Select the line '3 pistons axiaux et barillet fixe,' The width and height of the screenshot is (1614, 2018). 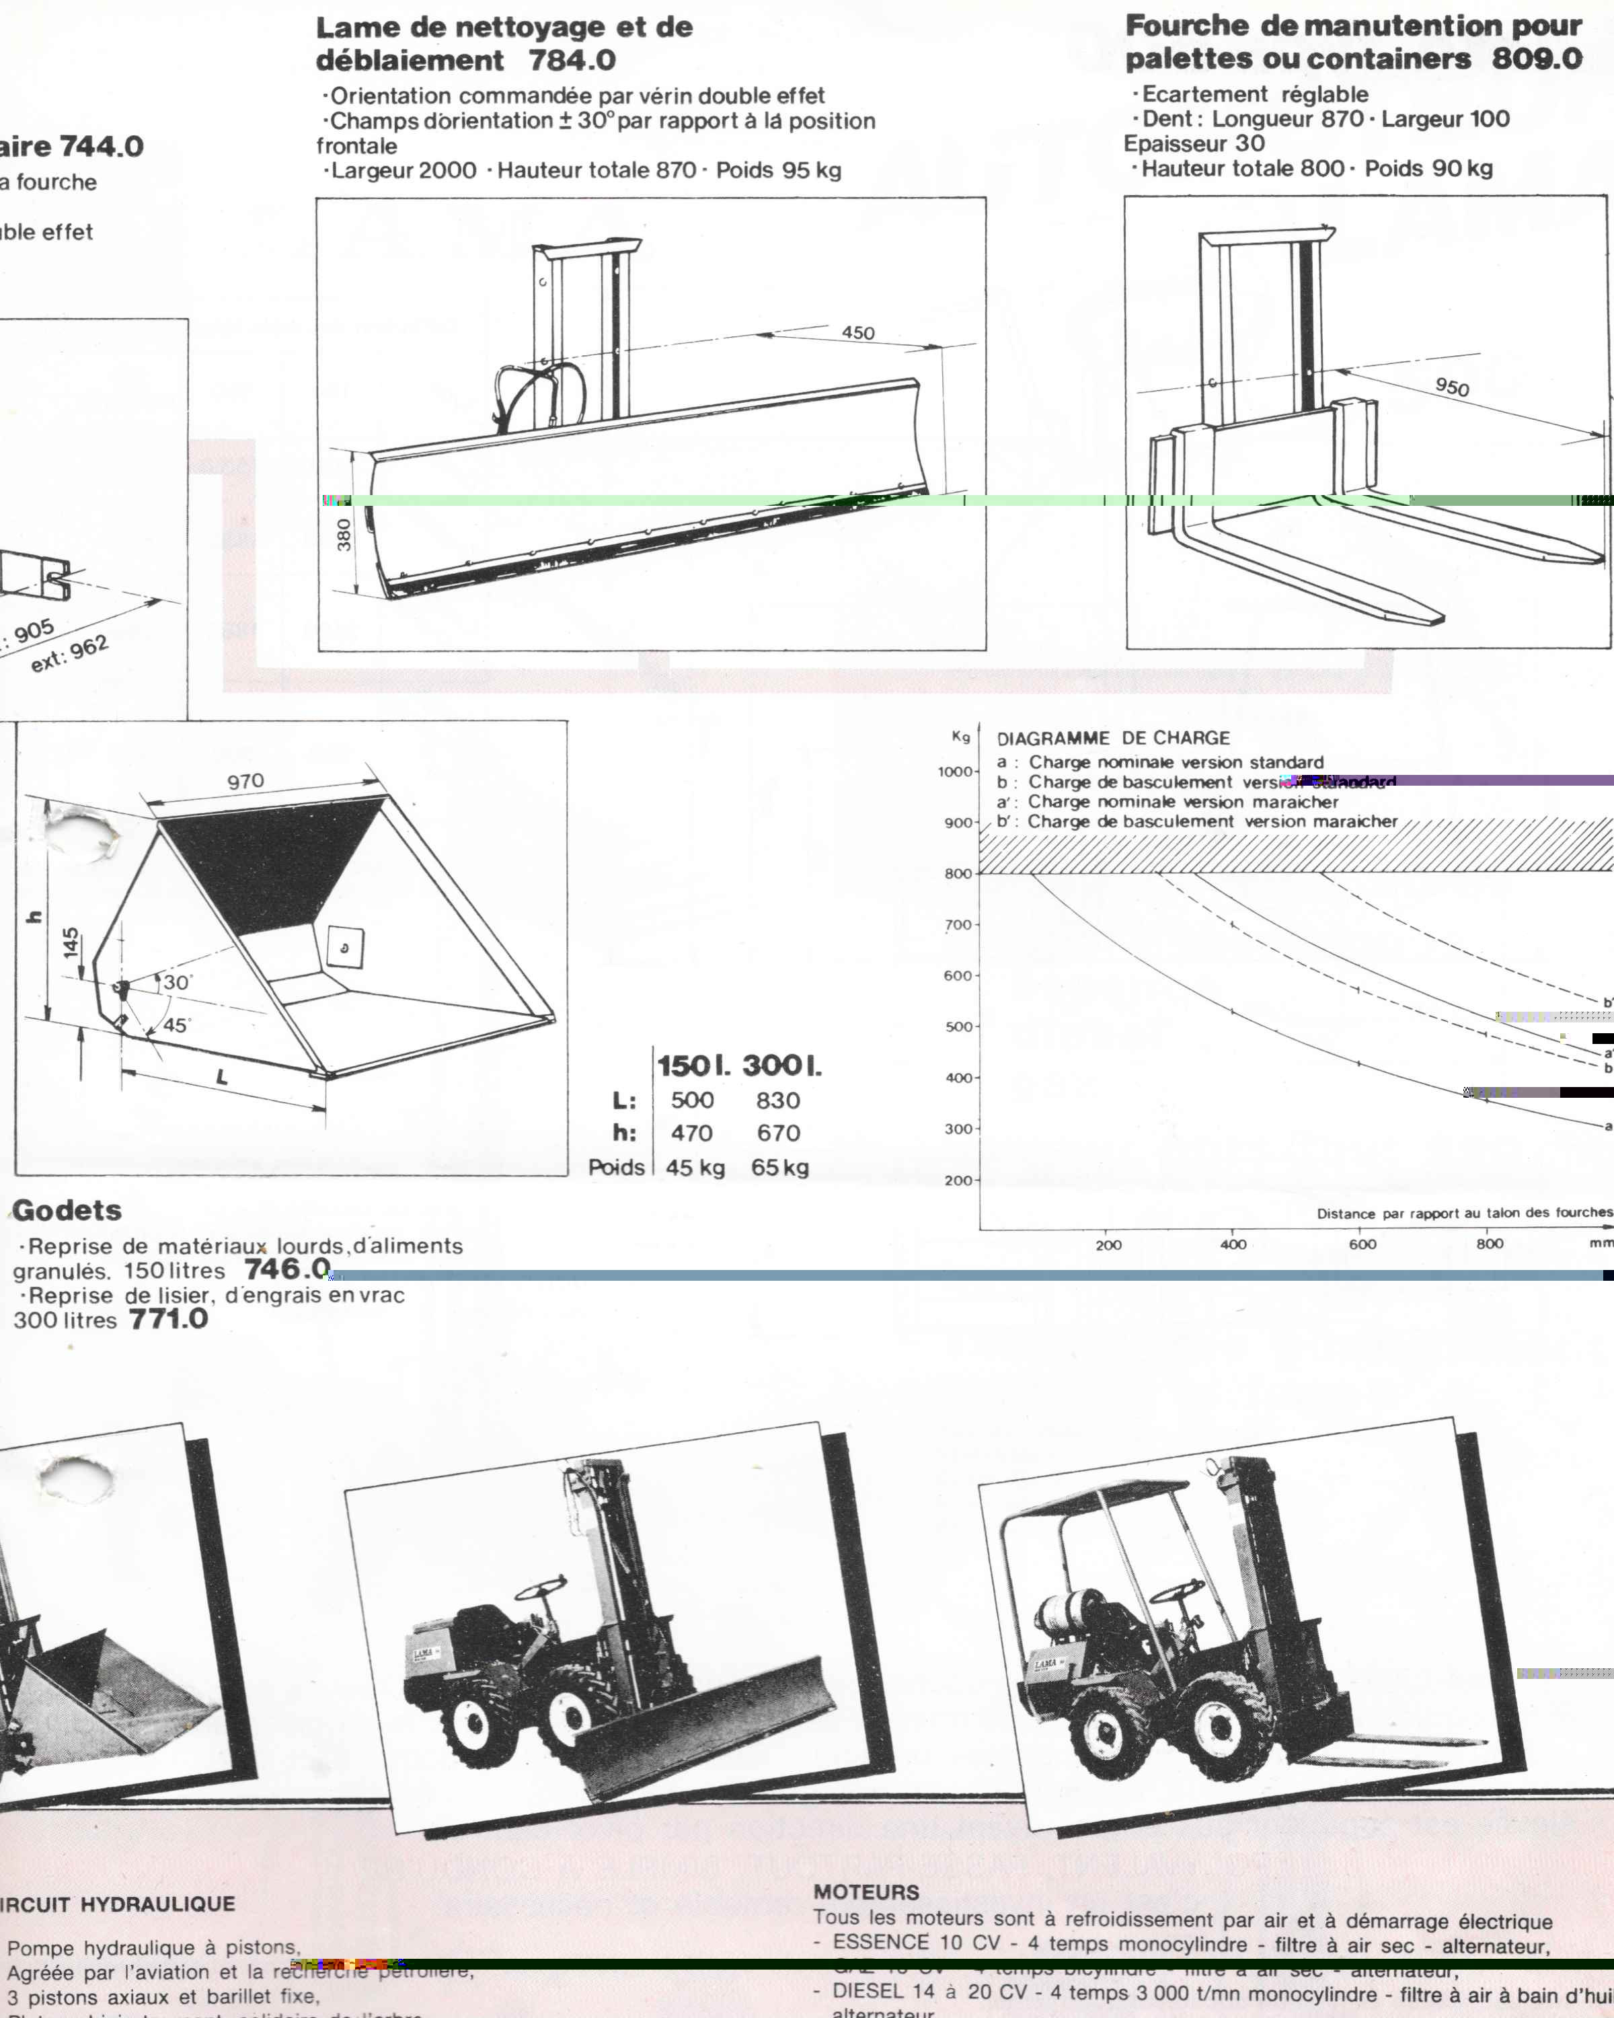(163, 1996)
